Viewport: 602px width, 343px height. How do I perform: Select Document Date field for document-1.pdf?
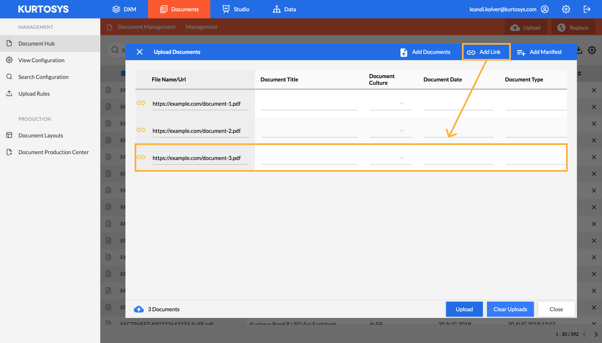point(458,104)
